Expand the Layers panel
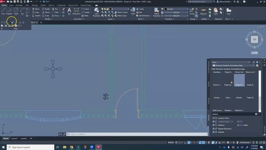 point(111,19)
